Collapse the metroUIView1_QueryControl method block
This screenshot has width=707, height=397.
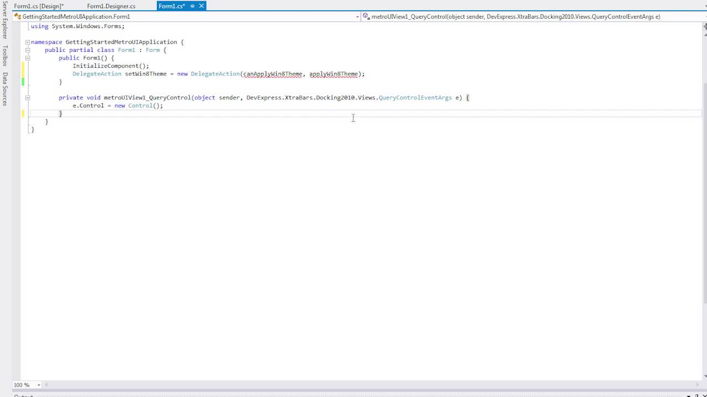27,98
